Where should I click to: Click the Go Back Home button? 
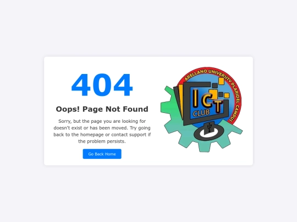click(x=102, y=154)
